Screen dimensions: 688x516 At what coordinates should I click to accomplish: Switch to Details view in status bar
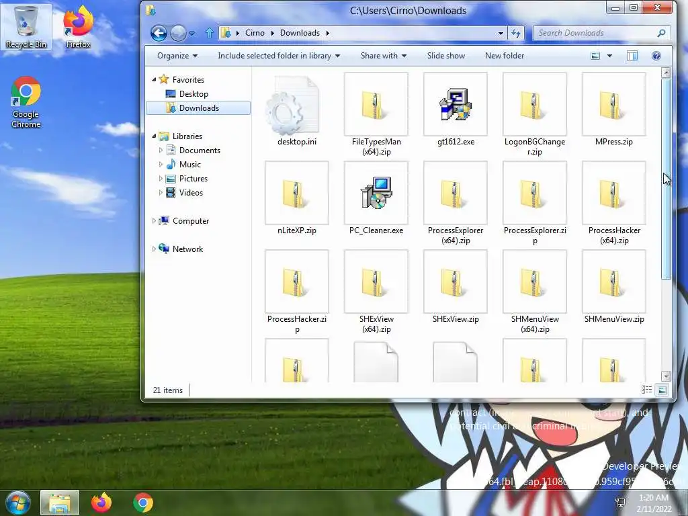pyautogui.click(x=646, y=390)
